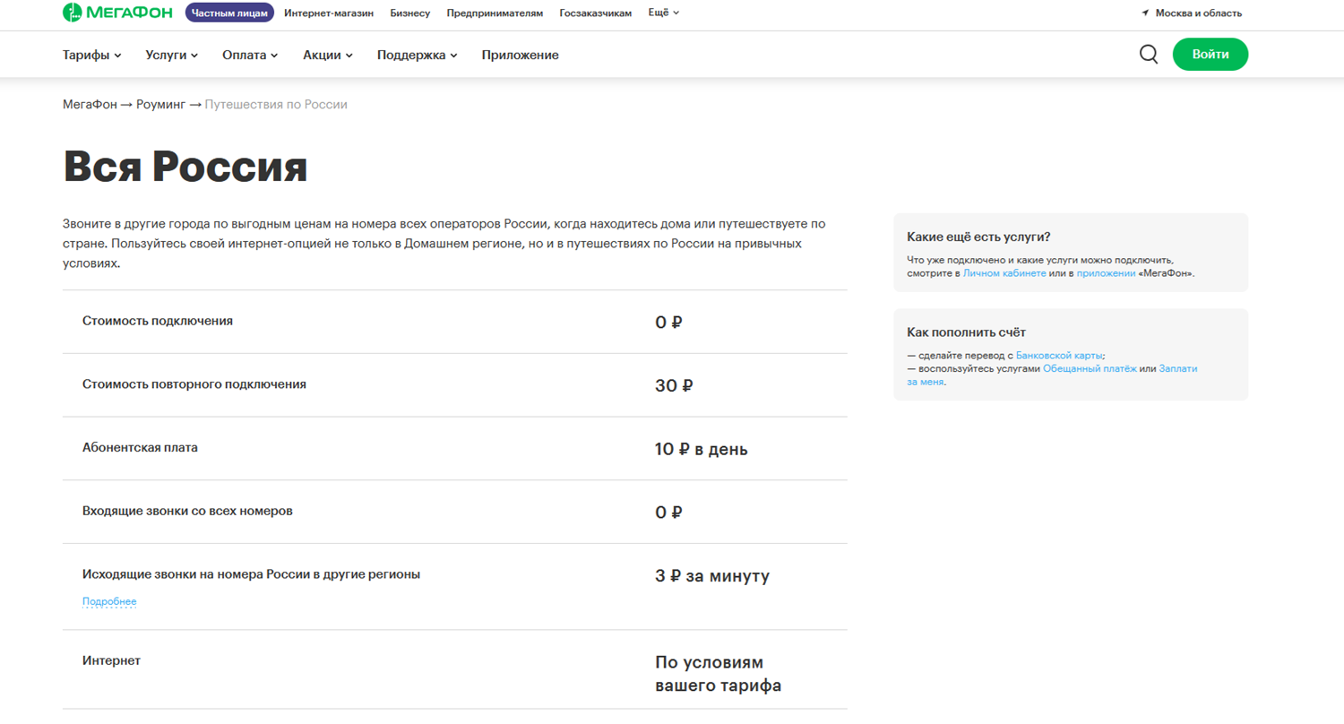Click the Вся Россия heading
Viewport: 1344px width, 724px height.
(x=185, y=167)
